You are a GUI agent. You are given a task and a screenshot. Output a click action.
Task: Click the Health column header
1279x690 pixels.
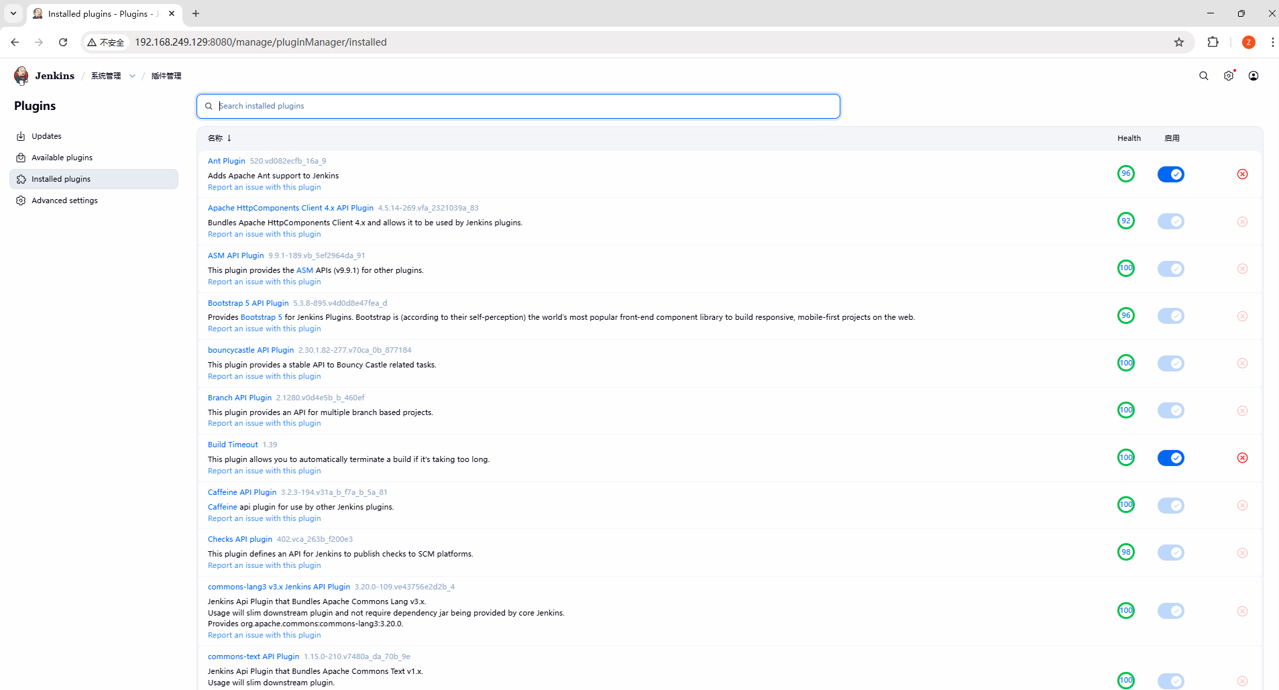coord(1129,138)
